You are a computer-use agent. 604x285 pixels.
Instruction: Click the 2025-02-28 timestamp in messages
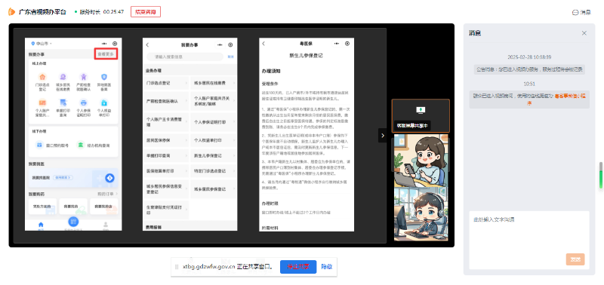coord(529,57)
